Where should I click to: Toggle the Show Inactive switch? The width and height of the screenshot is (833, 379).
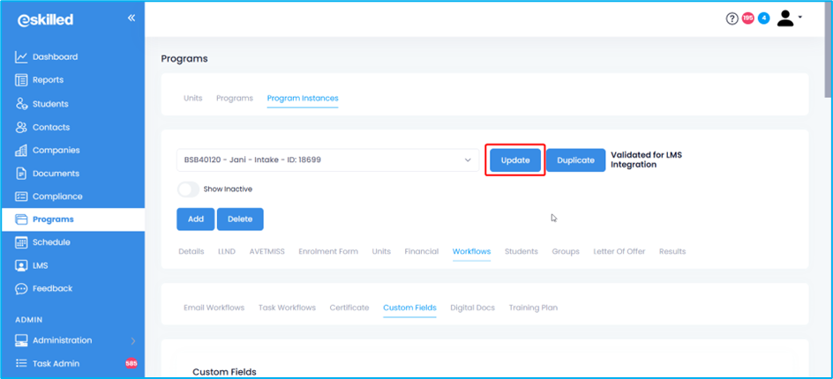click(188, 189)
